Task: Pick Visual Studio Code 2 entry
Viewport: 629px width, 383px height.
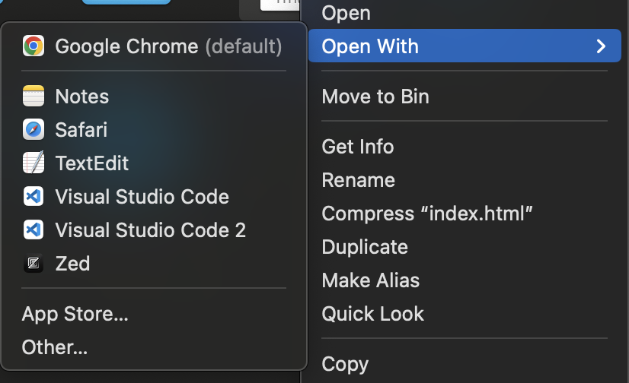Action: tap(154, 230)
